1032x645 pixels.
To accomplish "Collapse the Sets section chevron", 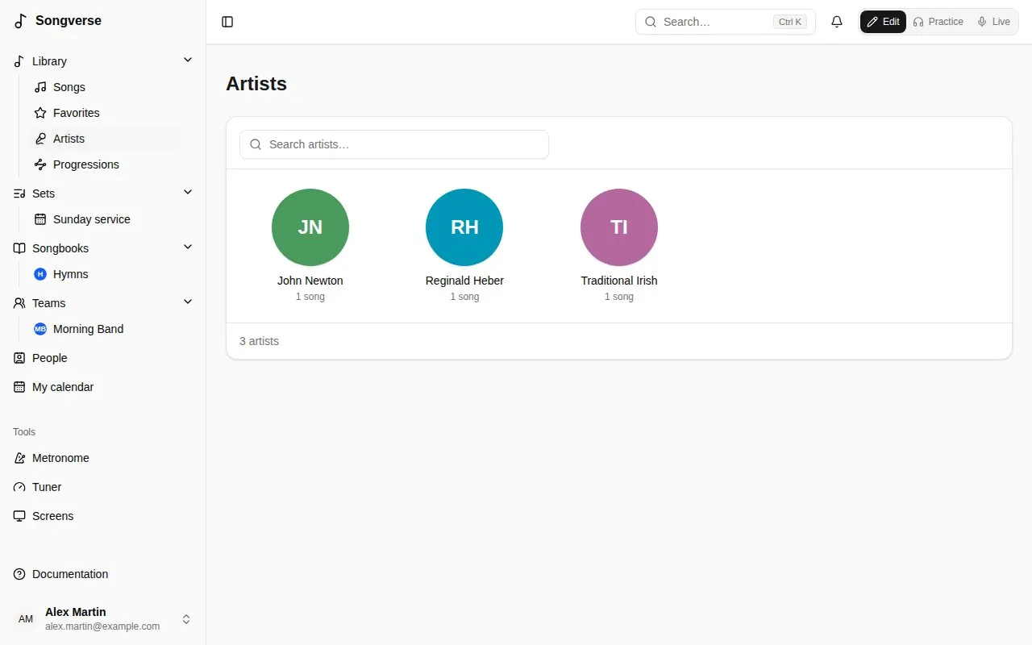I will click(188, 193).
